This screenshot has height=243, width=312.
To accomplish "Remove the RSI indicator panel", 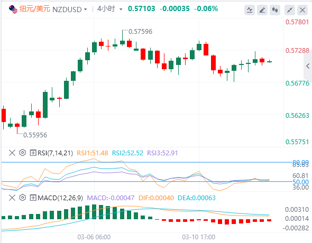I will click(x=12, y=153).
